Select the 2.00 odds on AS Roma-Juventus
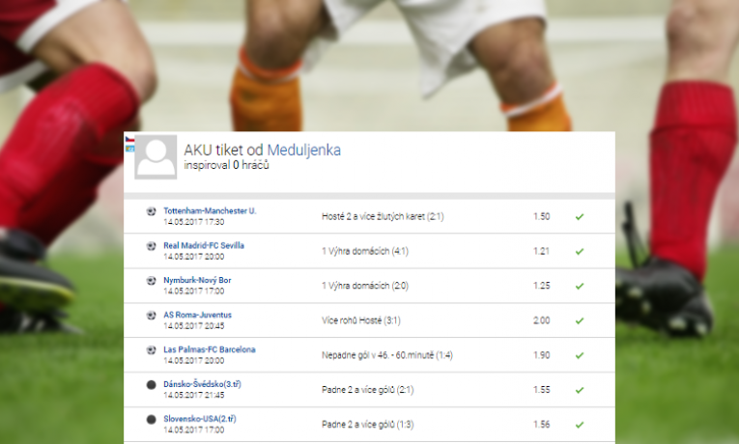Image resolution: width=739 pixels, height=444 pixels. click(x=542, y=320)
